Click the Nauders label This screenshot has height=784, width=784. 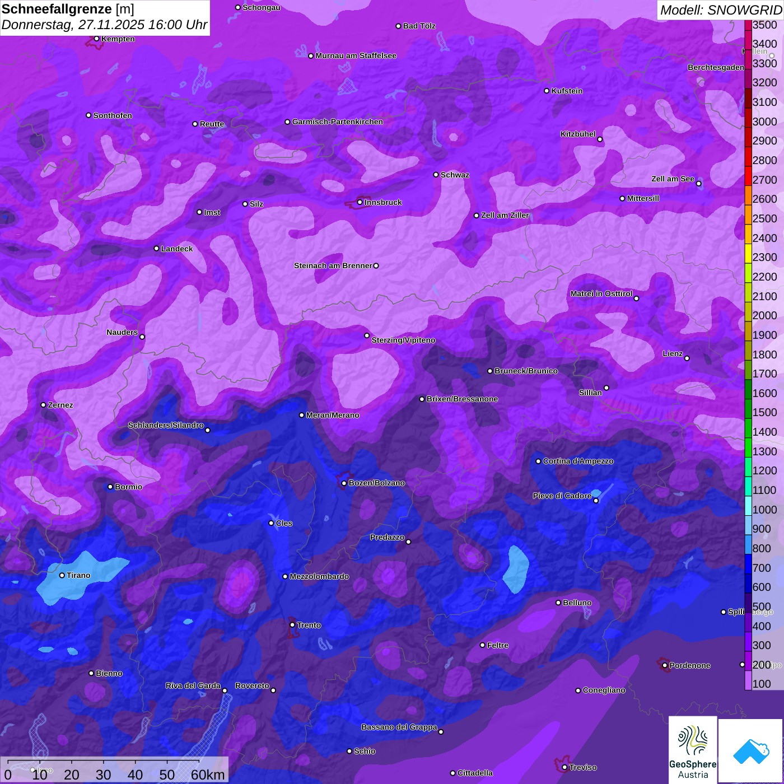122,332
